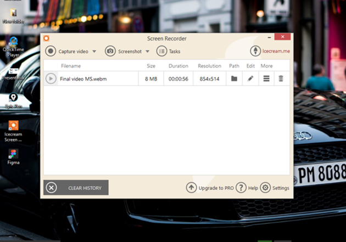Delete recording with the trash icon

tap(281, 78)
